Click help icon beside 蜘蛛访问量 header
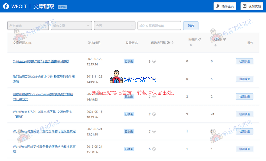 tap(168, 43)
